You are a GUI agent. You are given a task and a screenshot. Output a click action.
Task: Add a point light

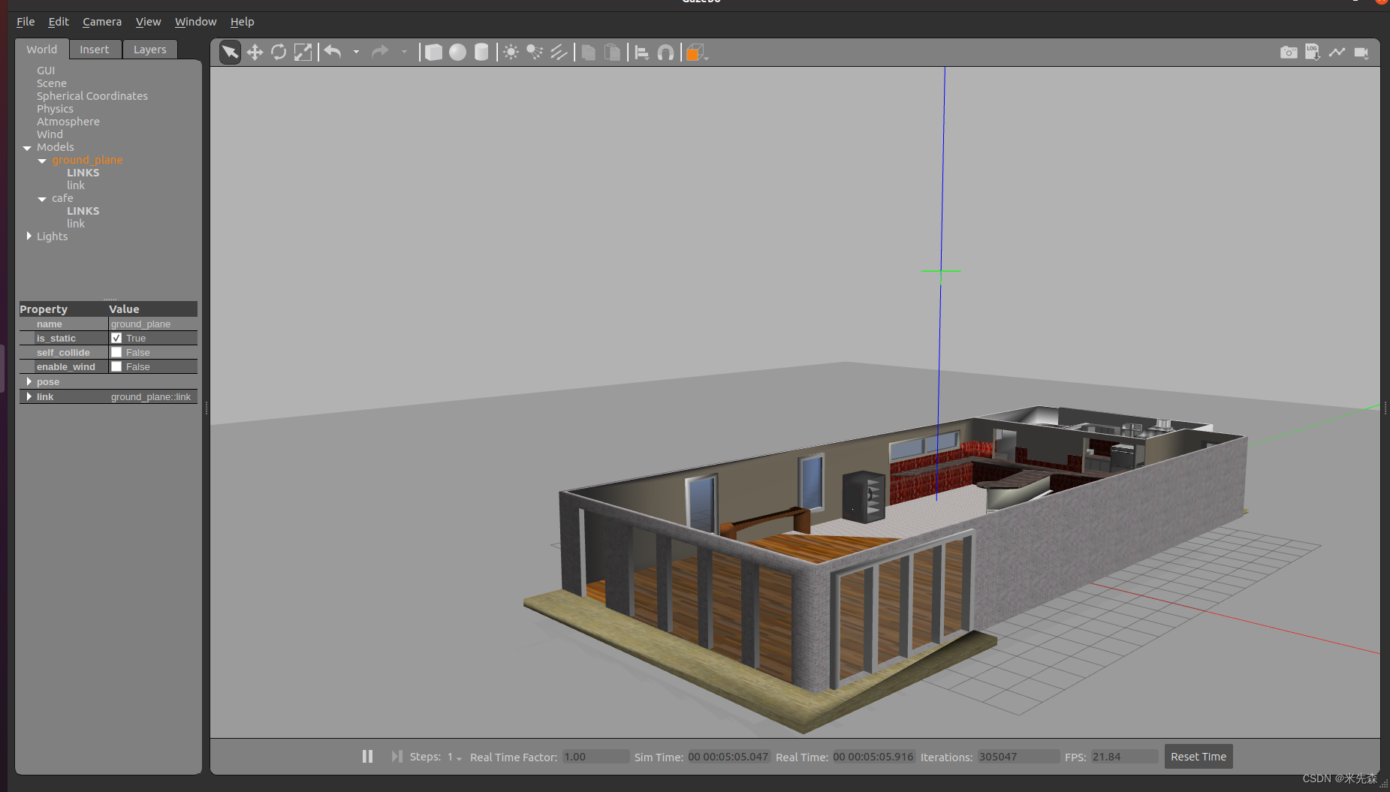[x=511, y=52]
